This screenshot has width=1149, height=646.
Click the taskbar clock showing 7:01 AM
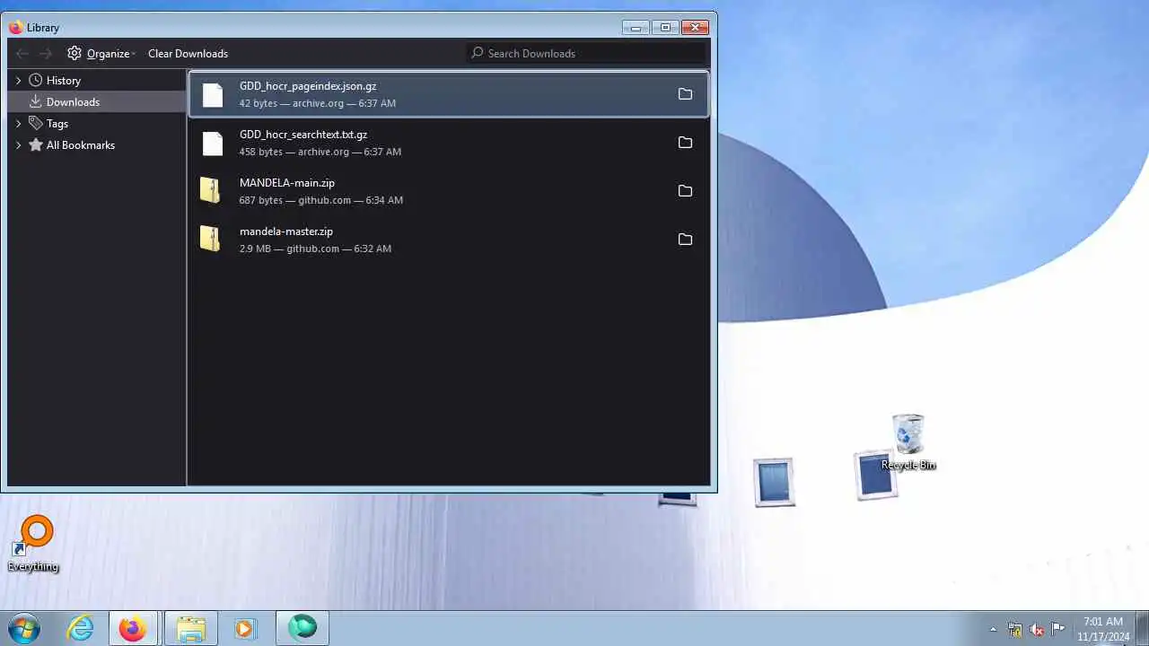(1103, 629)
